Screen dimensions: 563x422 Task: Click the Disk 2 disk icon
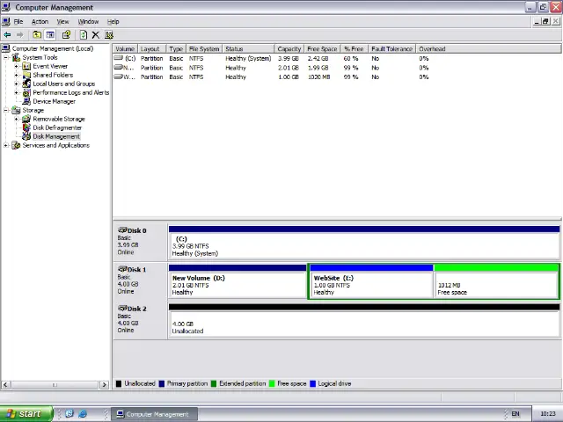(122, 309)
